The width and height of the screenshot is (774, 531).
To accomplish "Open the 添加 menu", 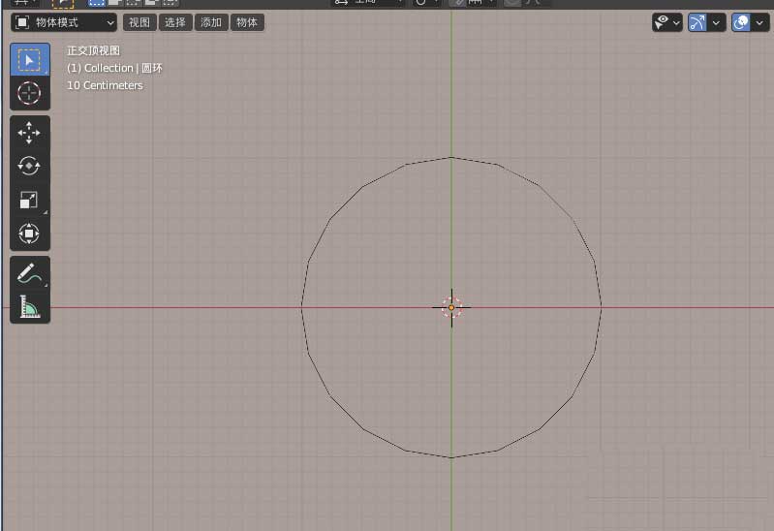I will click(210, 22).
